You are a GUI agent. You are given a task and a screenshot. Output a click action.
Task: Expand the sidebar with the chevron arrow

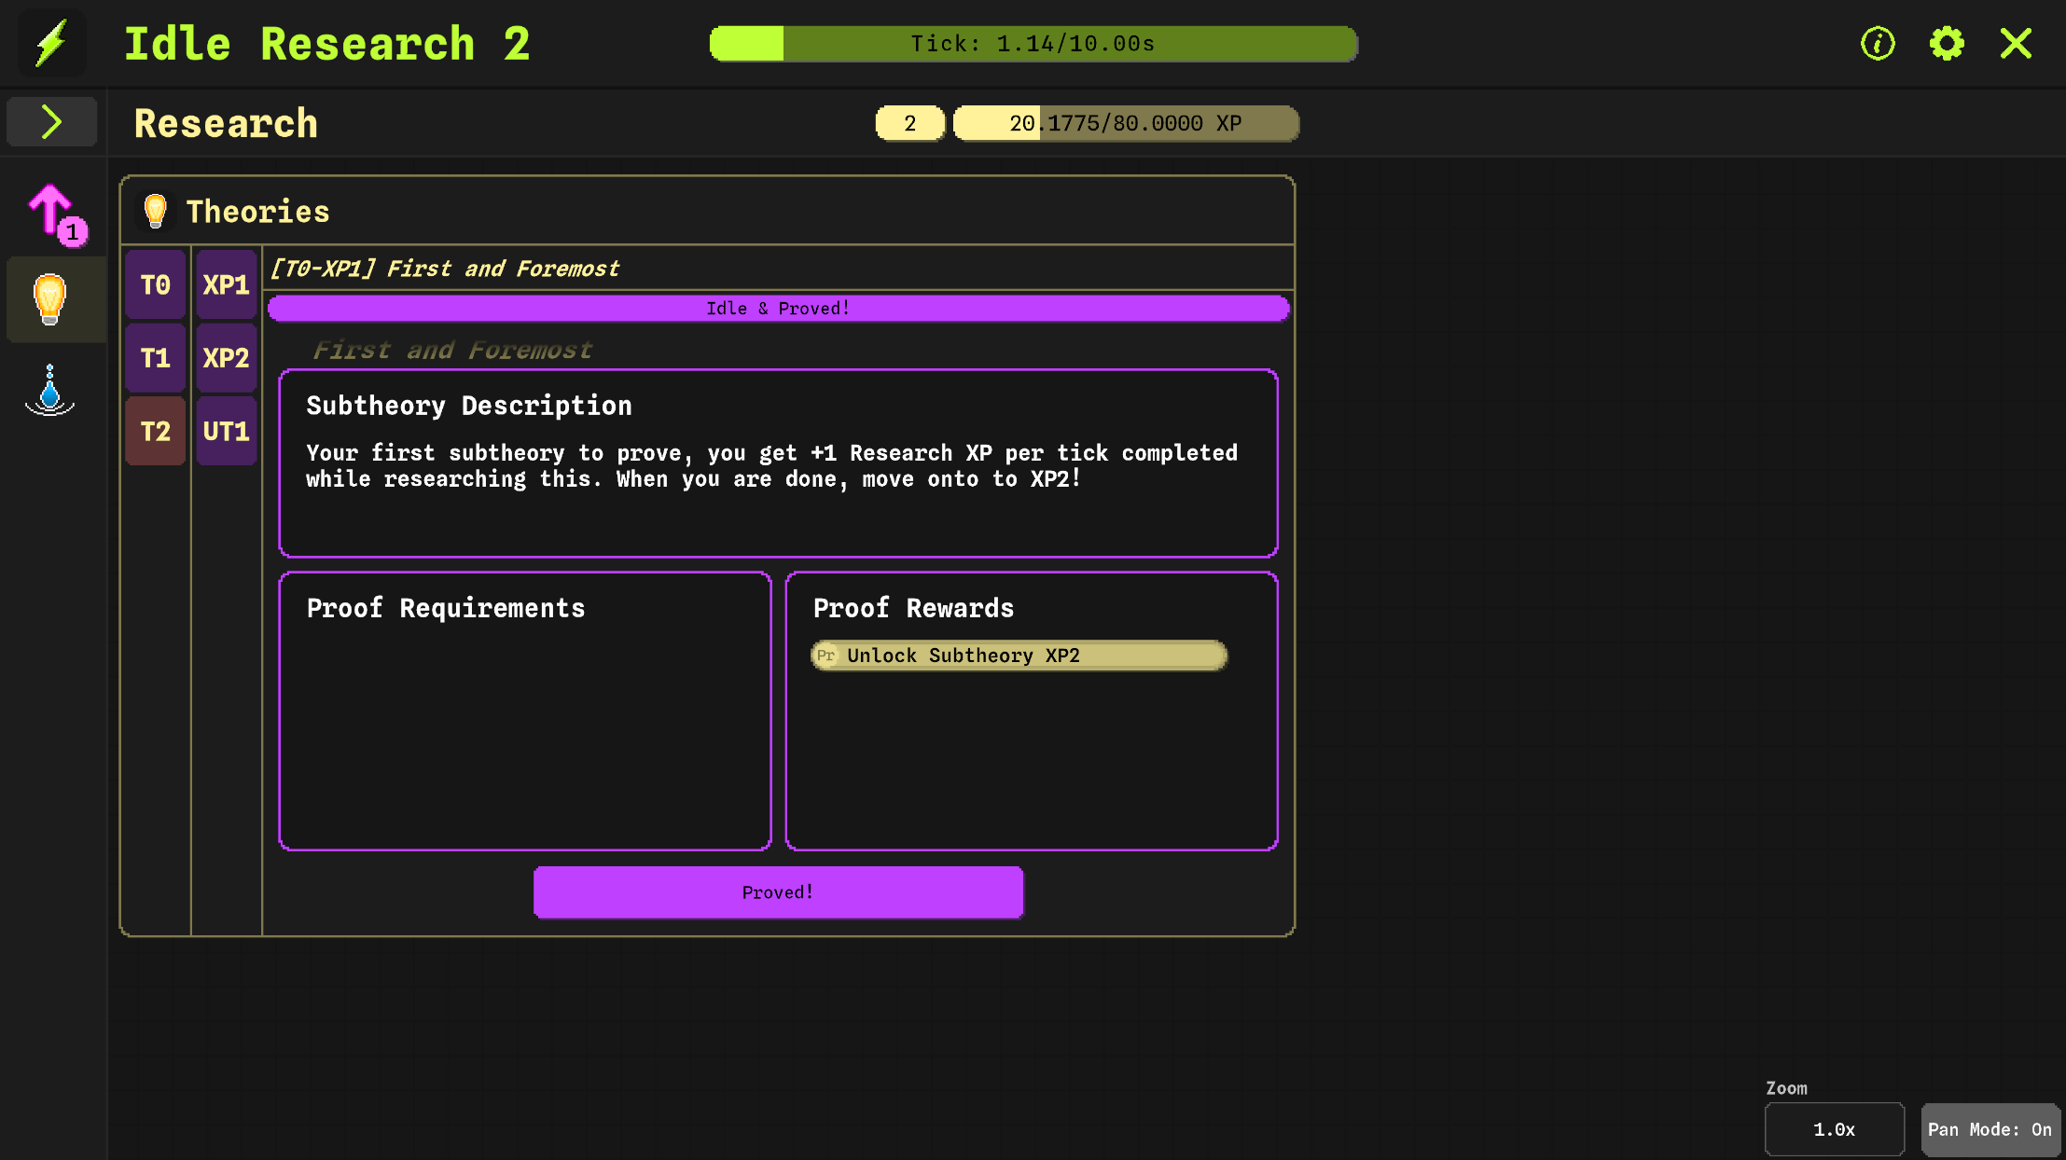point(51,122)
